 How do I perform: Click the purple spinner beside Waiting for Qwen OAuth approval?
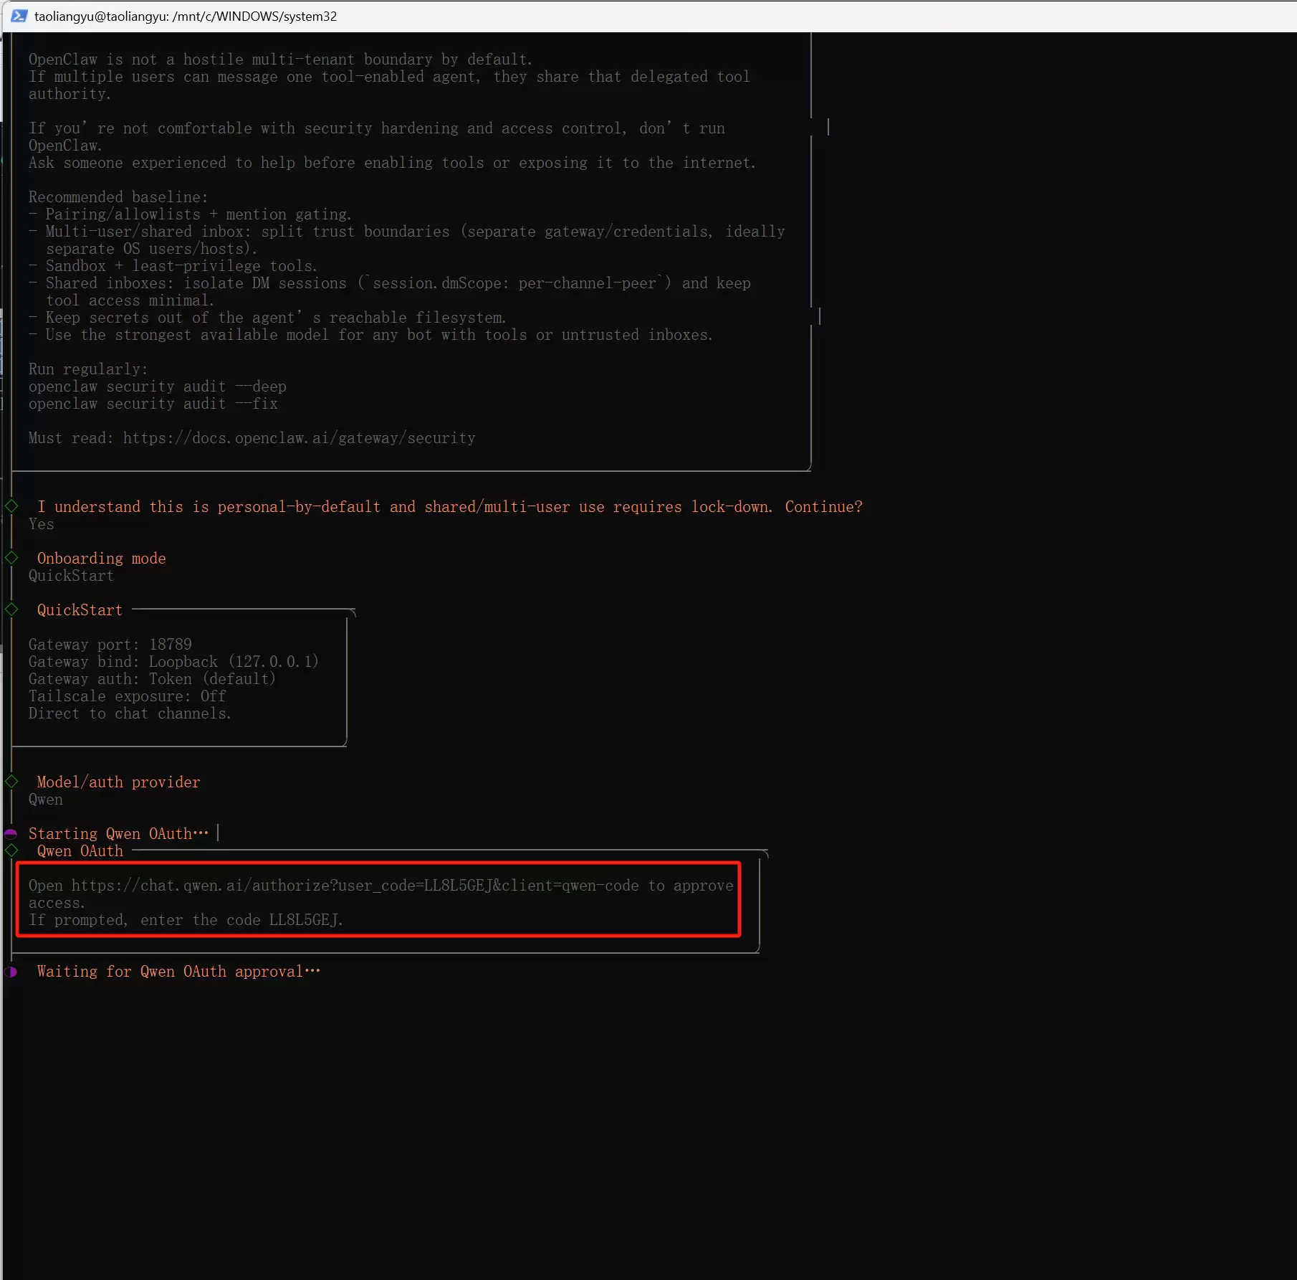coord(11,972)
